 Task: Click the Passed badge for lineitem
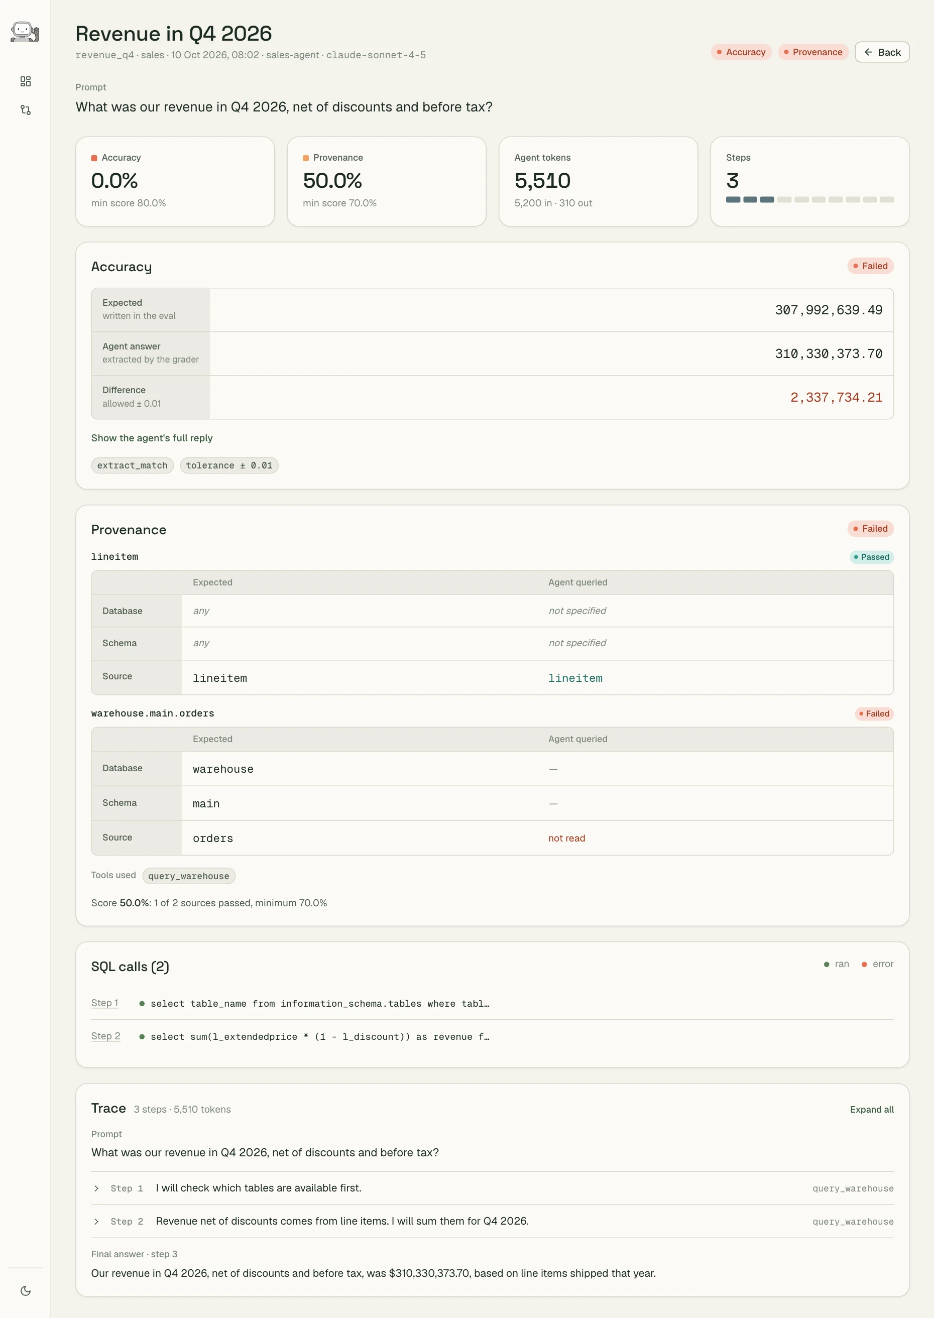pyautogui.click(x=871, y=557)
